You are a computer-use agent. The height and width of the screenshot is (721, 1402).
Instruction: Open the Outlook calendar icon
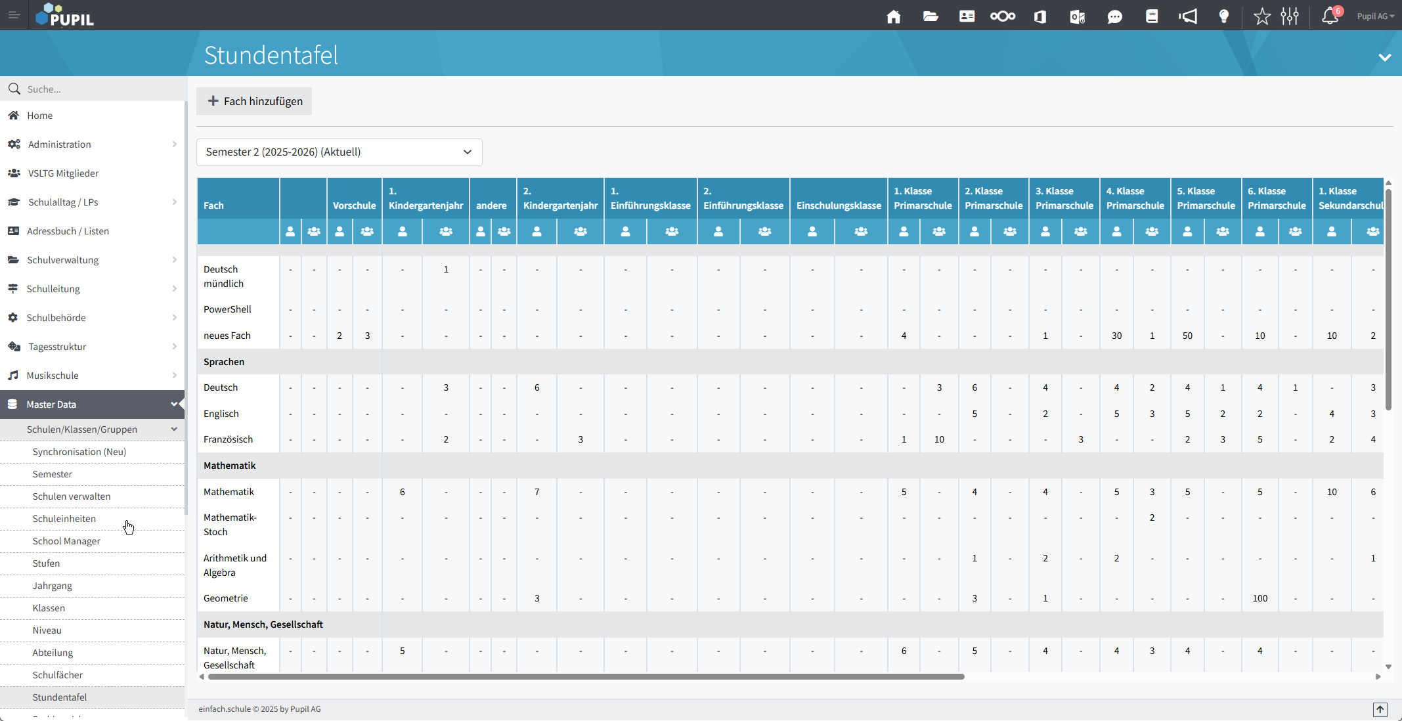pos(1077,16)
